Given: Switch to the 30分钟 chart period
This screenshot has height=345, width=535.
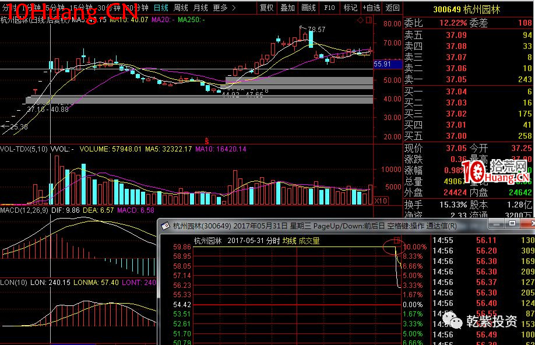Looking at the screenshot, I should [x=108, y=8].
